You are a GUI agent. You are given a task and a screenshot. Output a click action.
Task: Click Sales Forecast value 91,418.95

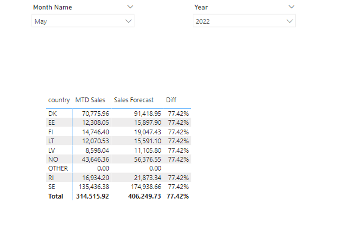(x=148, y=114)
